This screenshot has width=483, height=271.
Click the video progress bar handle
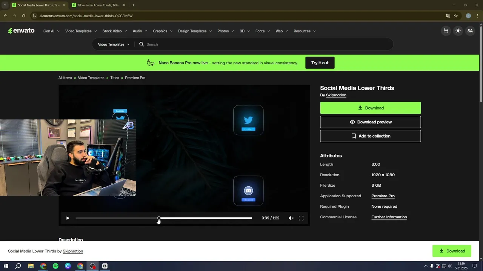(159, 218)
